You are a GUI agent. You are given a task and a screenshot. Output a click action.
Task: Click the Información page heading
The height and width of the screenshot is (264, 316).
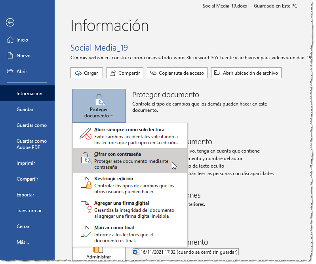click(x=110, y=26)
